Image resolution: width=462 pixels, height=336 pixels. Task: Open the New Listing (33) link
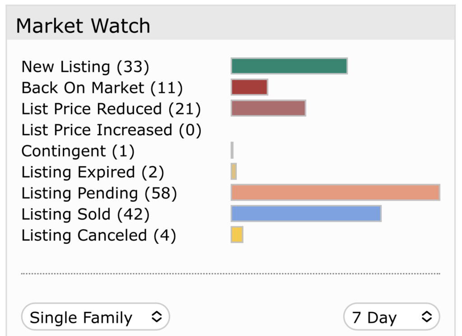point(85,67)
